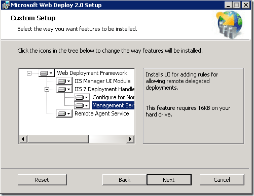Minimize the setup window
Viewport: 254px width, 196px height.
pyautogui.click(x=228, y=5)
